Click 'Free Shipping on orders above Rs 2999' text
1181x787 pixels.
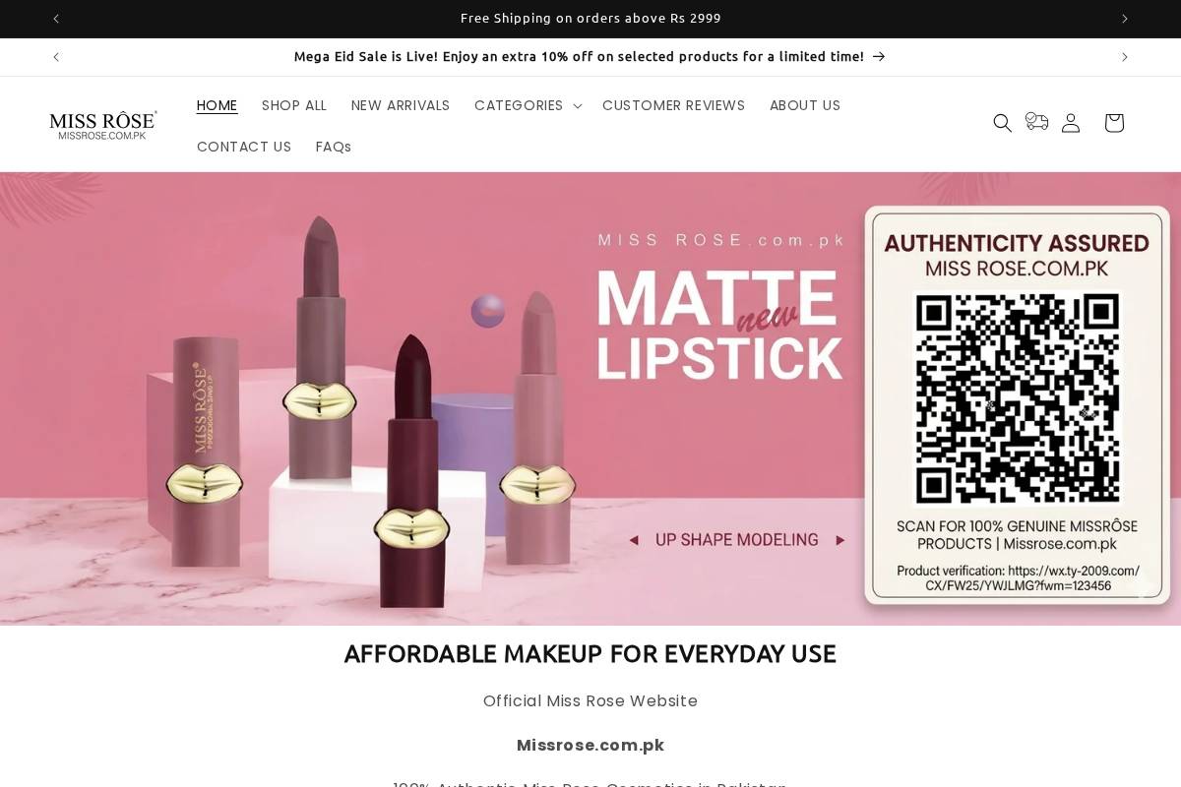click(x=590, y=19)
